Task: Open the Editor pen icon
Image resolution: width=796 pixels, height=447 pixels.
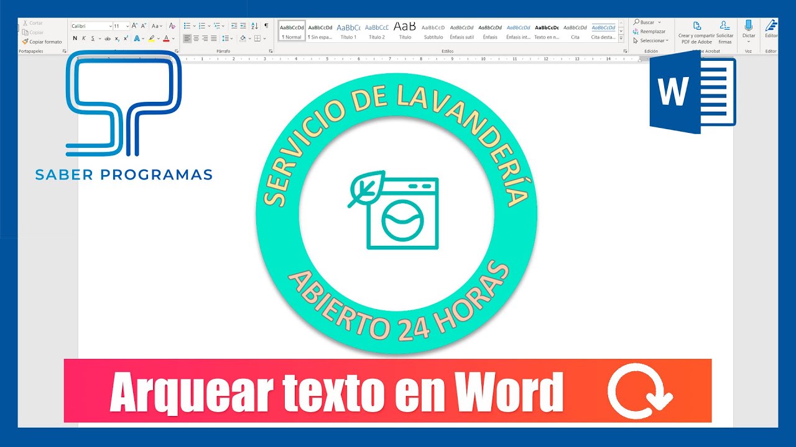Action: pyautogui.click(x=771, y=25)
